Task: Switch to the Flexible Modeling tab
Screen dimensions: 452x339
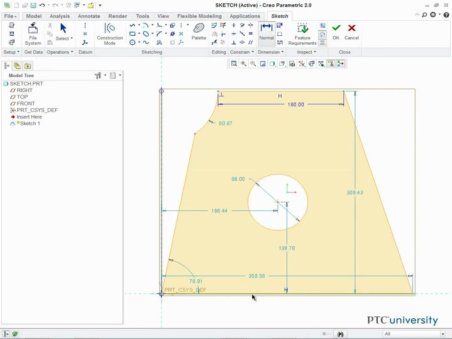Action: coord(200,16)
